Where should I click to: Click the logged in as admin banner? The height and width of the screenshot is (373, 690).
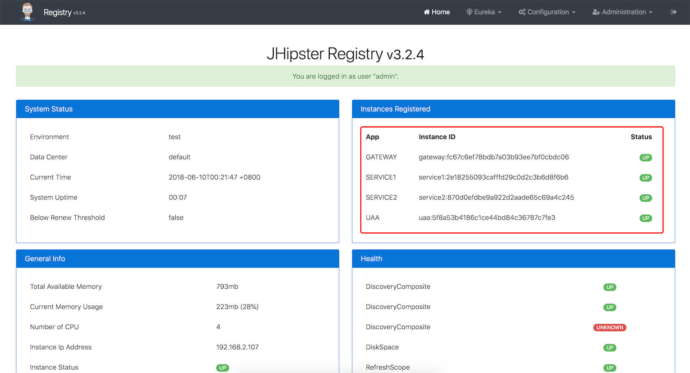tap(346, 76)
